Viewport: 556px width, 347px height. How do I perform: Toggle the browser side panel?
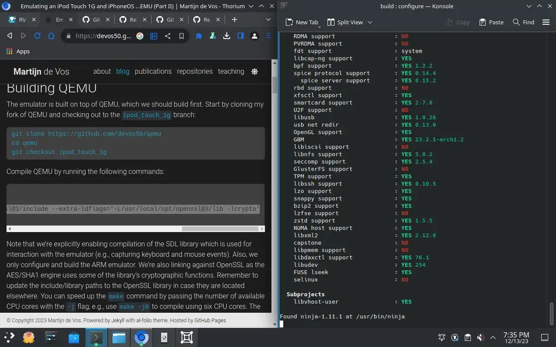(x=241, y=36)
